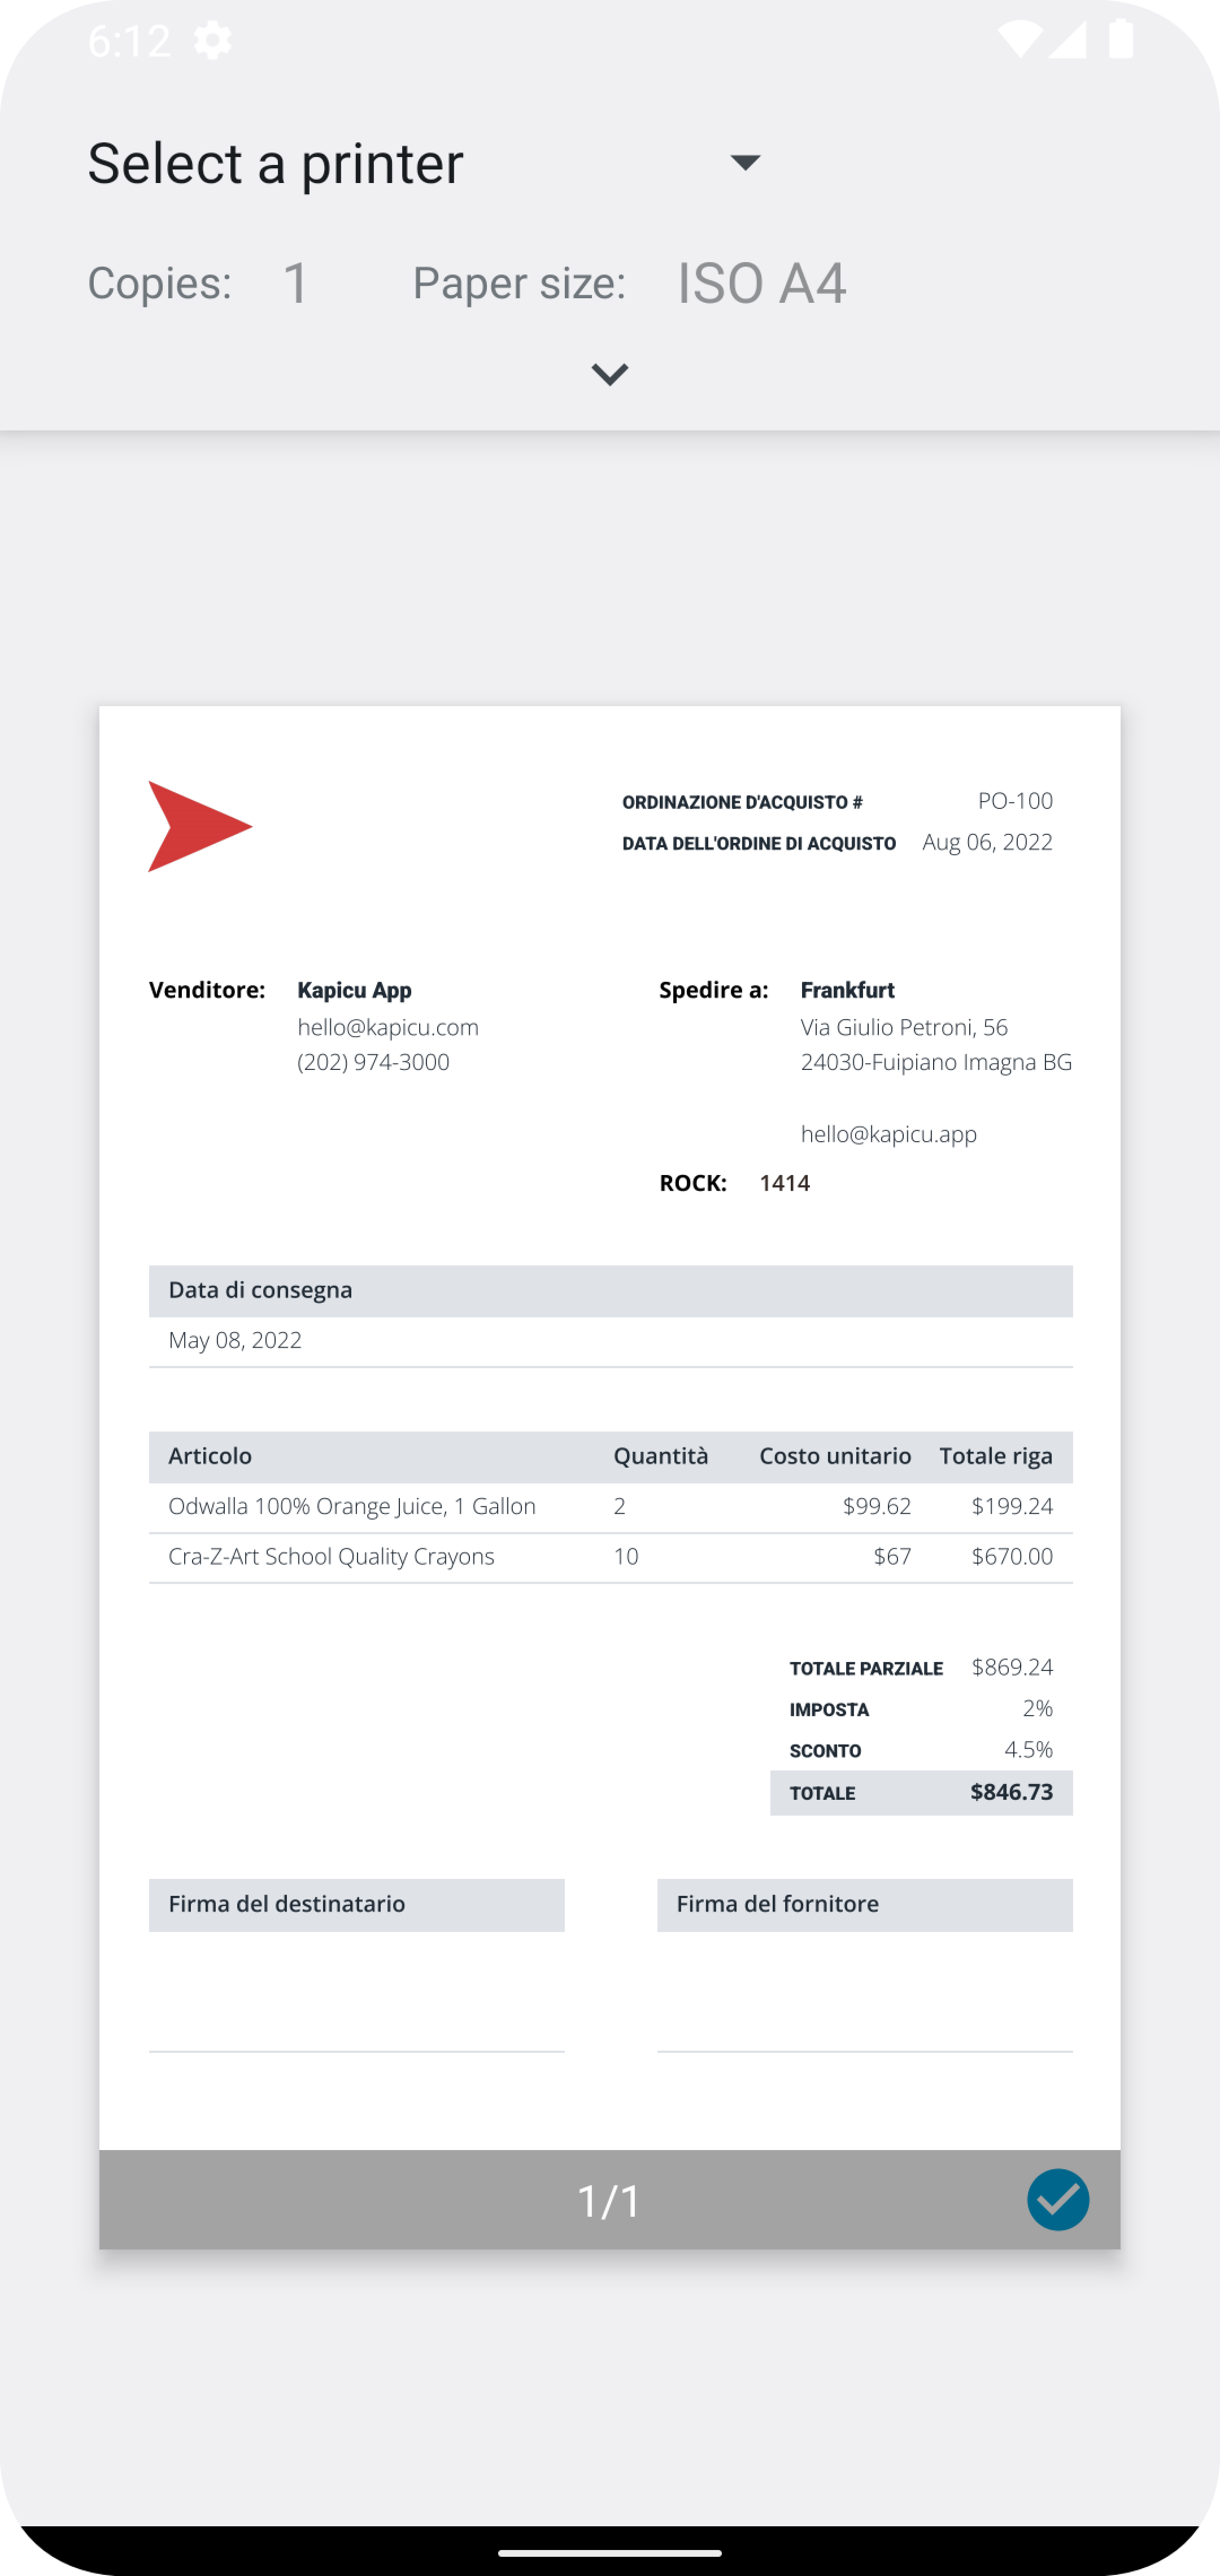Tap the 1/1 page indicator
1220x2576 pixels.
[609, 2200]
